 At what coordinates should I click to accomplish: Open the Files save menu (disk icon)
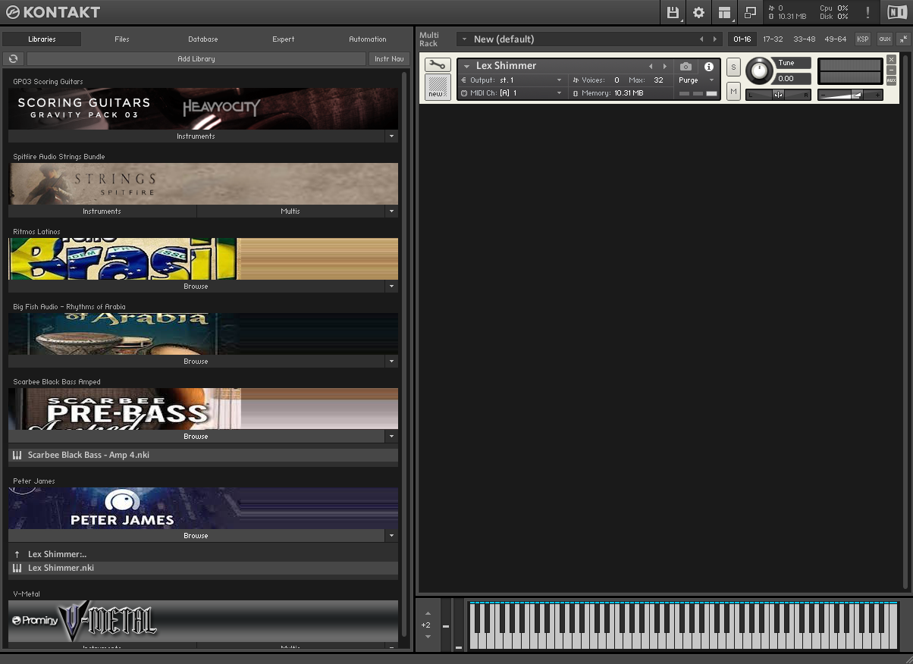click(673, 12)
